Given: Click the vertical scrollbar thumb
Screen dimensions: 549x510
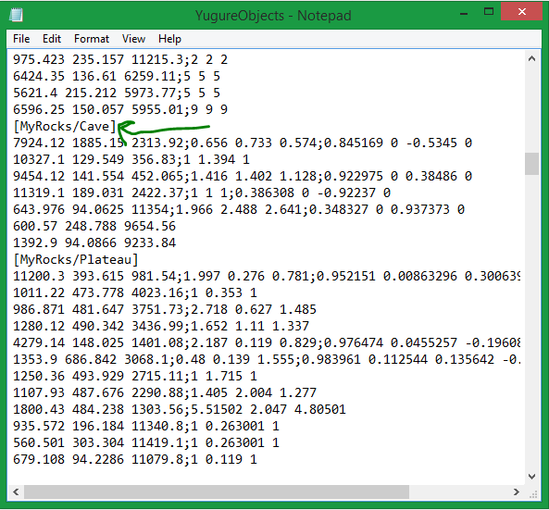Looking at the screenshot, I should (531, 164).
